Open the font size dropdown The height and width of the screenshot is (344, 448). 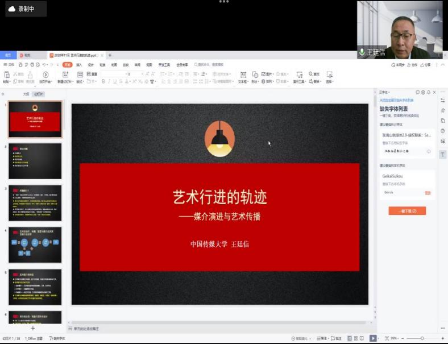tap(142, 74)
